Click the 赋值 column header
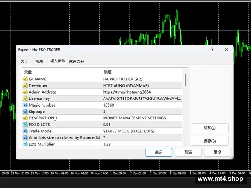The width and height of the screenshot is (251, 188). (142, 72)
